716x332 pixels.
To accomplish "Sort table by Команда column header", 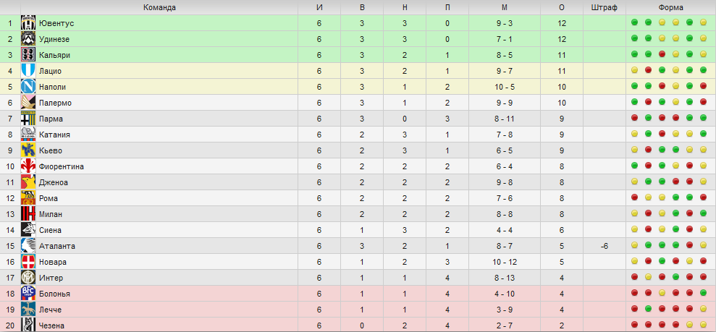I will pyautogui.click(x=159, y=7).
